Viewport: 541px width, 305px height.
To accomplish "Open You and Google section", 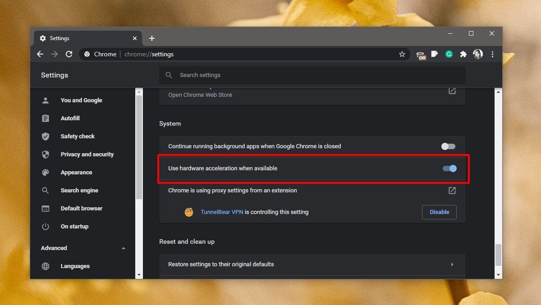I will pyautogui.click(x=81, y=100).
